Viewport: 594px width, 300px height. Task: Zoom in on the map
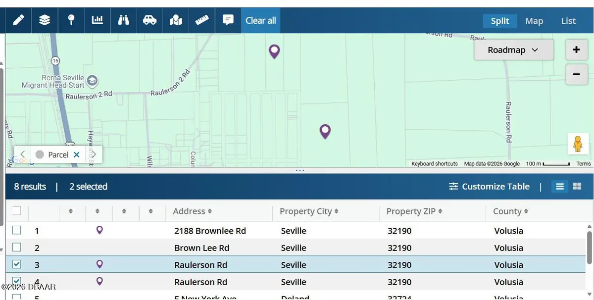576,50
